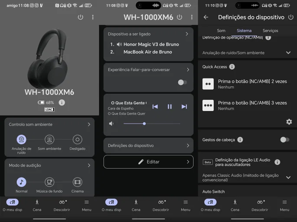Tap three-dot icon for triple press
Image resolution: width=297 pixels, height=222 pixels.
(208, 105)
